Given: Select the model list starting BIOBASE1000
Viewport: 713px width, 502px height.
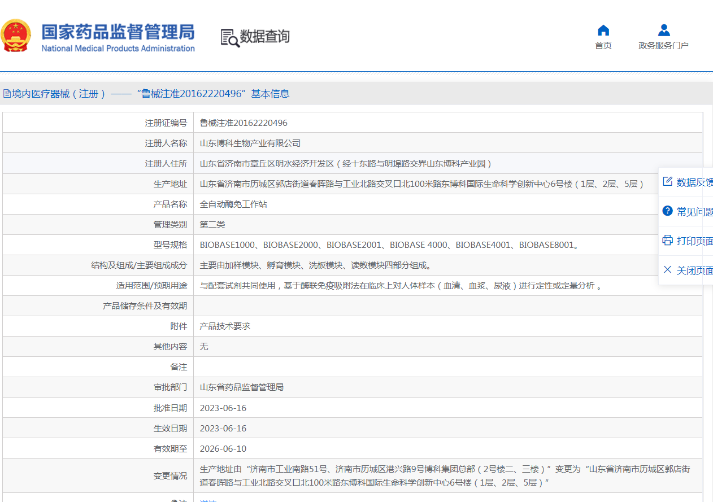Looking at the screenshot, I should pyautogui.click(x=389, y=245).
